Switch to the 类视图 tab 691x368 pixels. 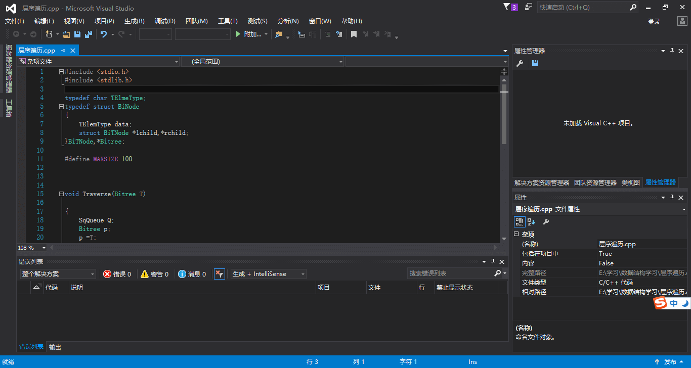(630, 182)
